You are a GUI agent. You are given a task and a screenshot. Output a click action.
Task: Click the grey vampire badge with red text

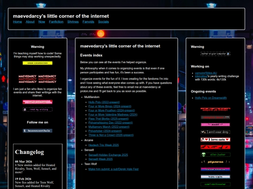pyautogui.click(x=216, y=117)
